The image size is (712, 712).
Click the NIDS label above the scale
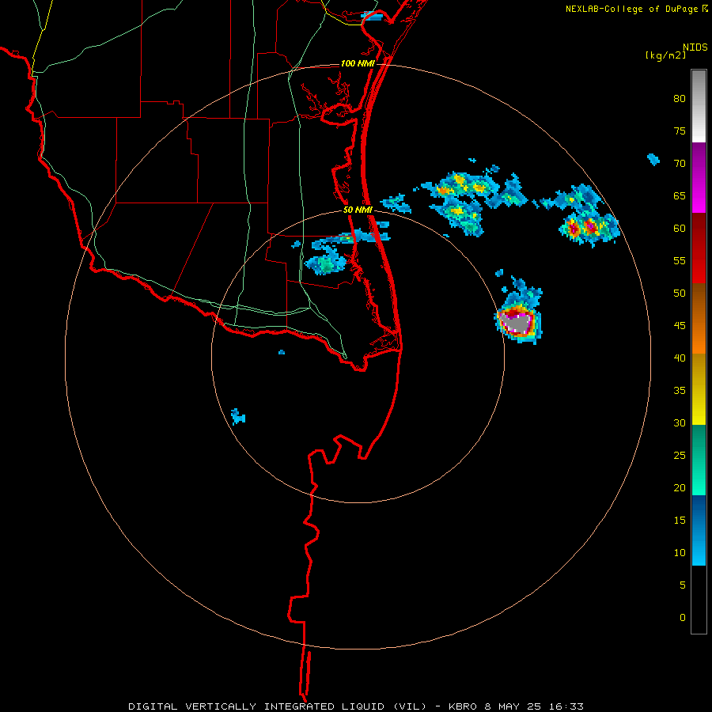click(x=695, y=47)
